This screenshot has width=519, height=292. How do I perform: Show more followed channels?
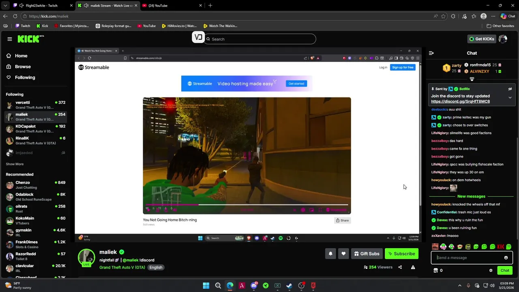click(x=15, y=164)
